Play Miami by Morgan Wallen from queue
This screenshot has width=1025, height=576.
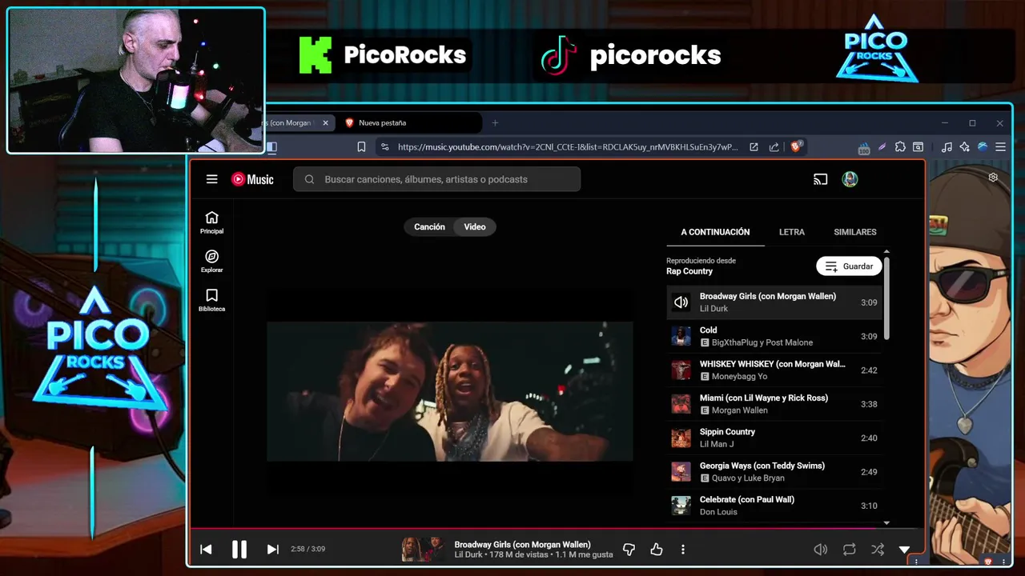[x=774, y=404]
